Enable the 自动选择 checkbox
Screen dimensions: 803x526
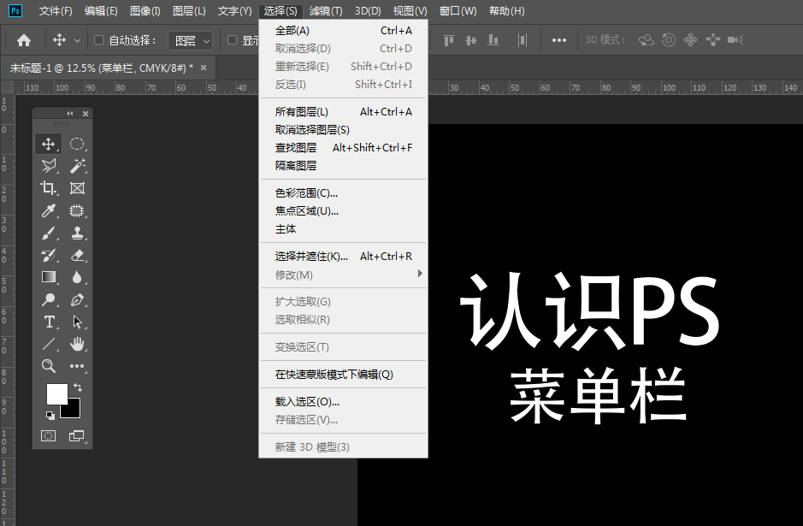[x=97, y=39]
